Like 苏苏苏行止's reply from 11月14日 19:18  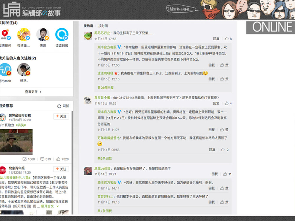224,202
